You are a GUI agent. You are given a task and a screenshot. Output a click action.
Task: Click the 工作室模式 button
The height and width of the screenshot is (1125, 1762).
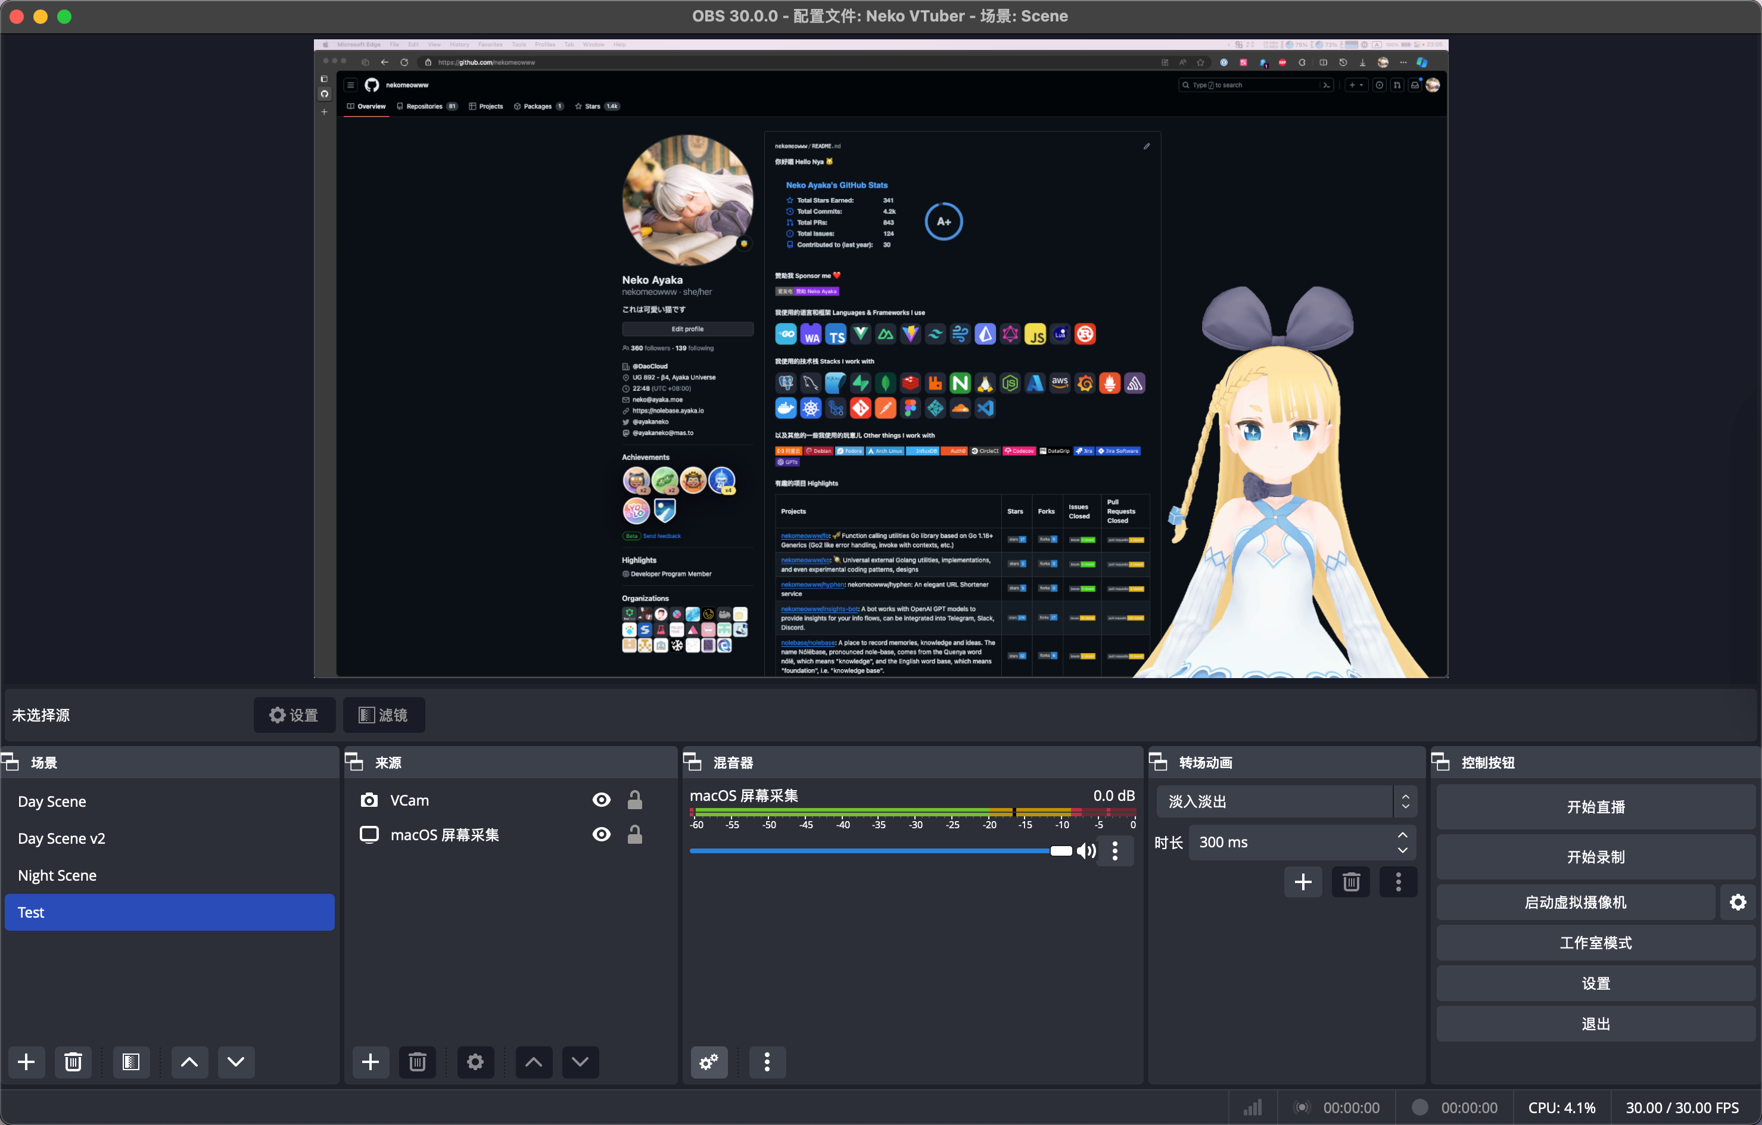click(x=1595, y=943)
